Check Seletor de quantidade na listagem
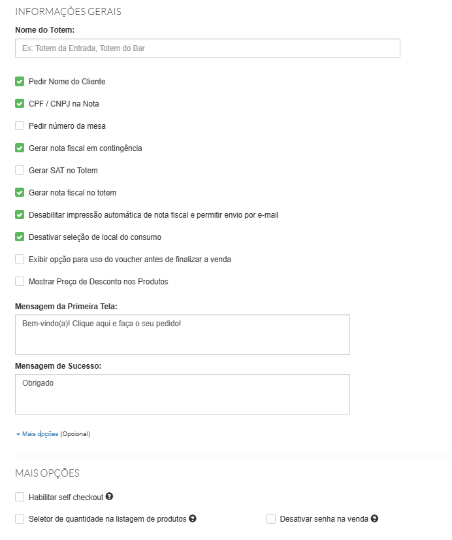Viewport: 452px width, 540px height. point(20,518)
